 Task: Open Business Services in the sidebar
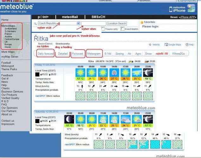point(12,92)
